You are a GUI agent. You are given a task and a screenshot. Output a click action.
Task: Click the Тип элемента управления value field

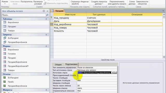pyautogui.click(x=97, y=67)
